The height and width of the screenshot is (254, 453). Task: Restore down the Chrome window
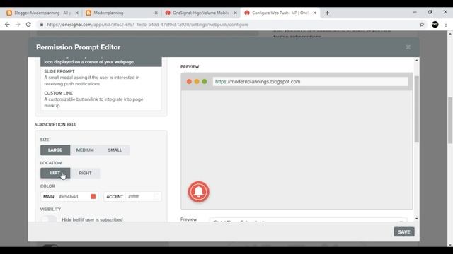pyautogui.click(x=430, y=12)
